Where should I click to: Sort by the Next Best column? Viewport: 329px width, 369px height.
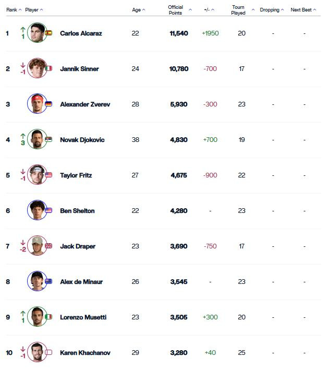[x=303, y=10]
